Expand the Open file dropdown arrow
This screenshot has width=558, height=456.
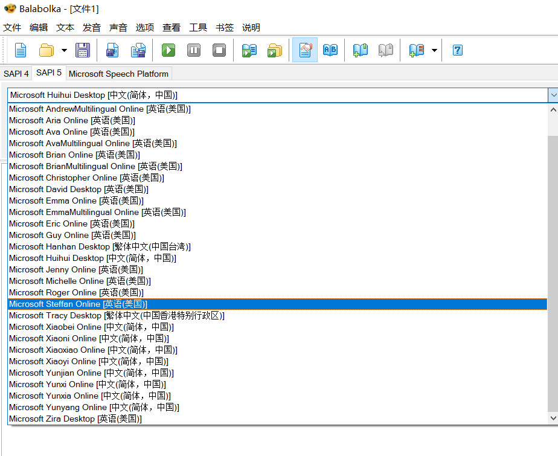click(x=64, y=50)
